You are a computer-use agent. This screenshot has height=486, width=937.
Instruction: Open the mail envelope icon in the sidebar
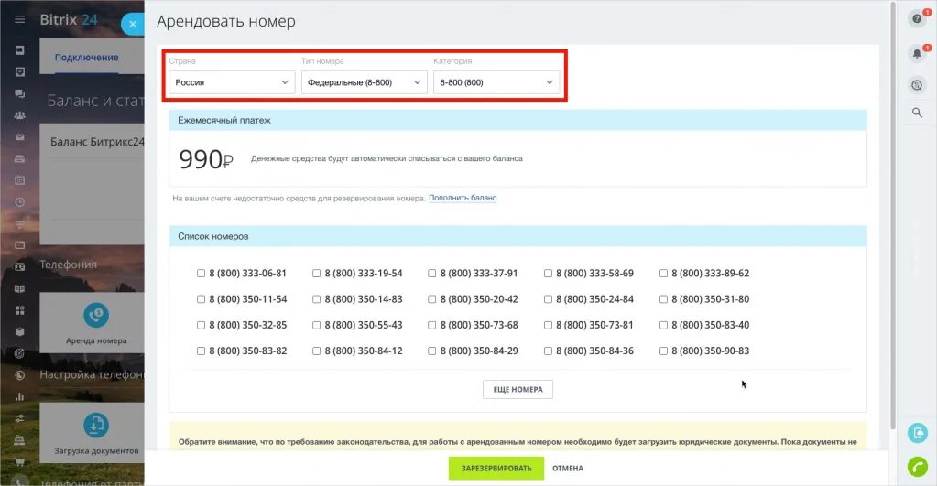(x=20, y=136)
